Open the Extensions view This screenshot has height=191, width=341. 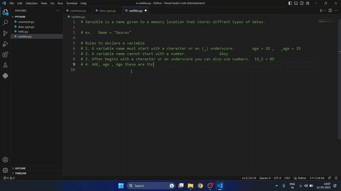pyautogui.click(x=5, y=54)
